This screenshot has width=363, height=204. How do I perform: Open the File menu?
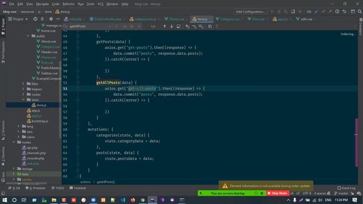(11, 4)
